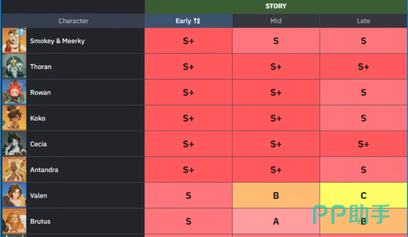Click Brutus lion portrait icon
The height and width of the screenshot is (237, 408).
tap(14, 221)
